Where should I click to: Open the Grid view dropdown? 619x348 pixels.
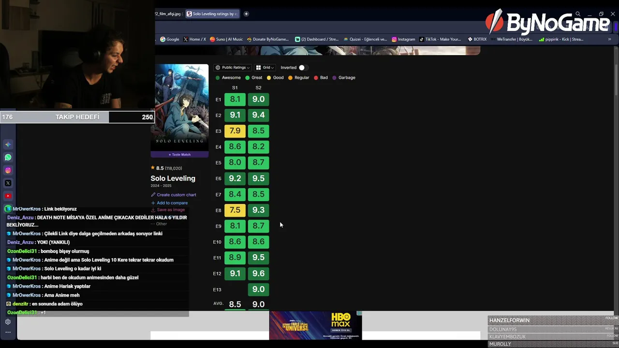pos(265,68)
